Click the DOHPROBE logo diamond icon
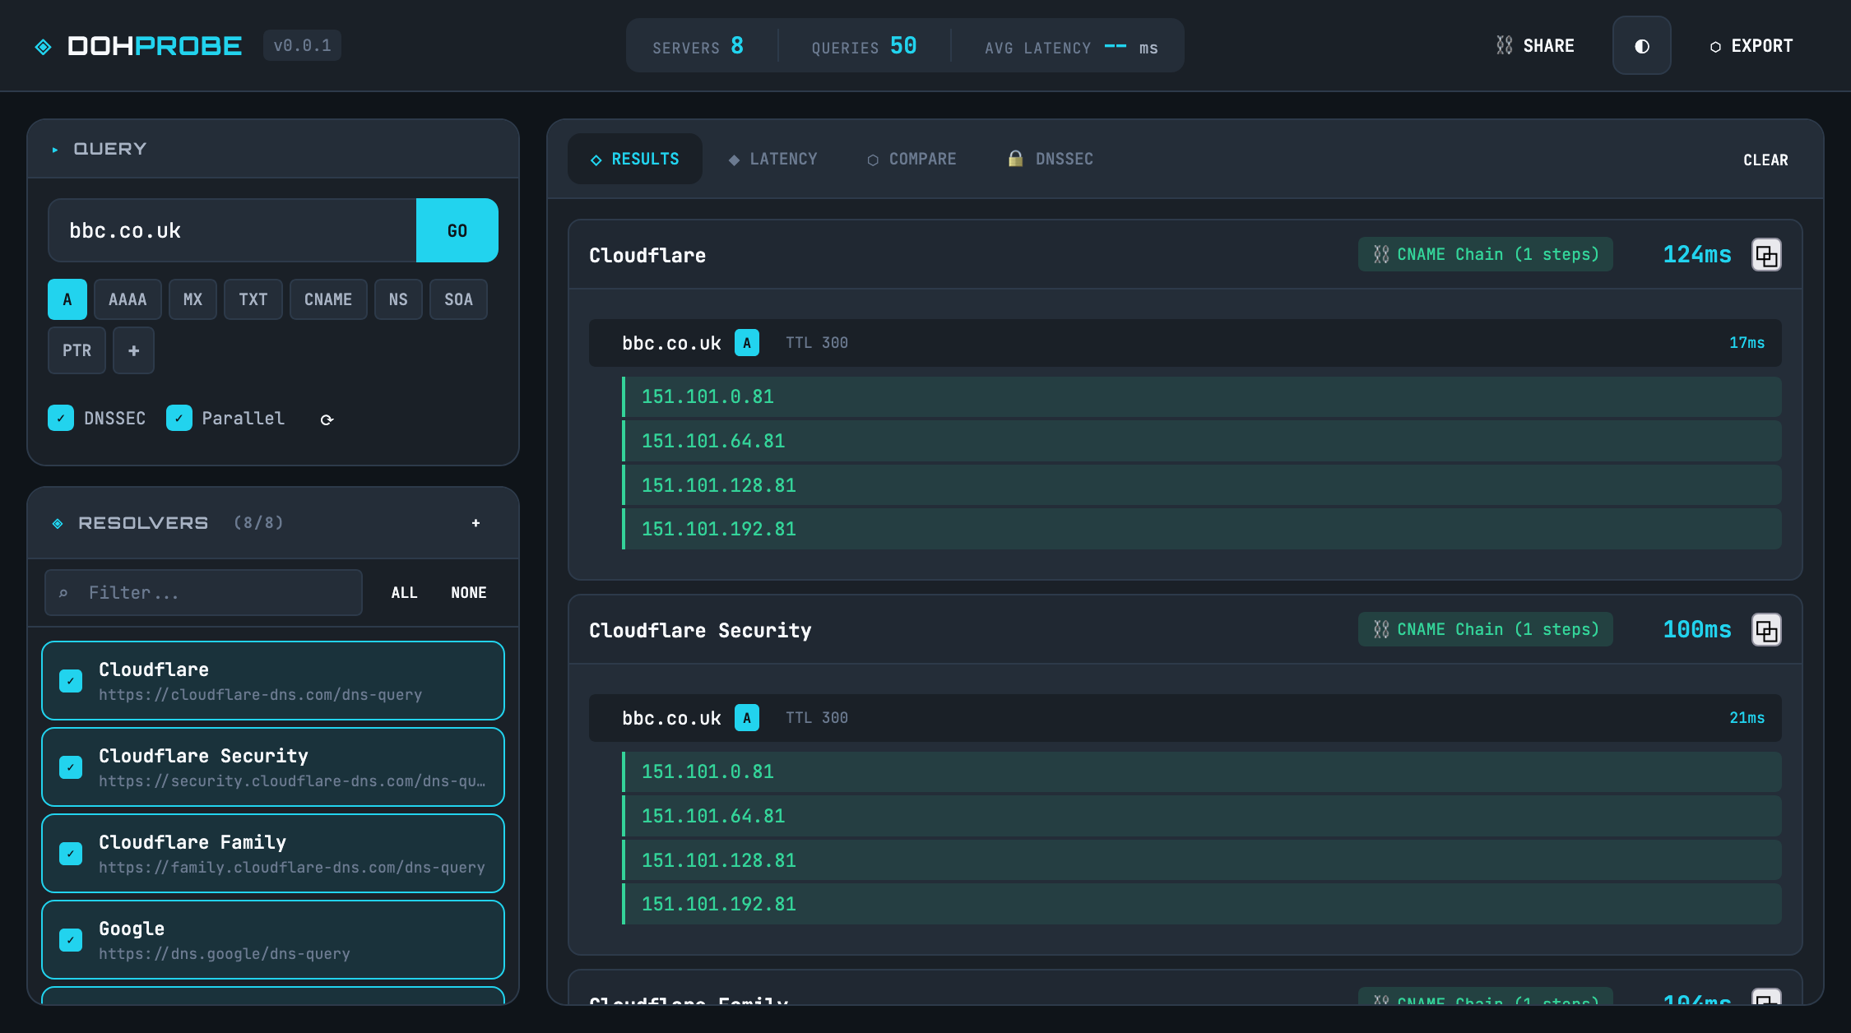Viewport: 1851px width, 1033px height. [x=44, y=45]
